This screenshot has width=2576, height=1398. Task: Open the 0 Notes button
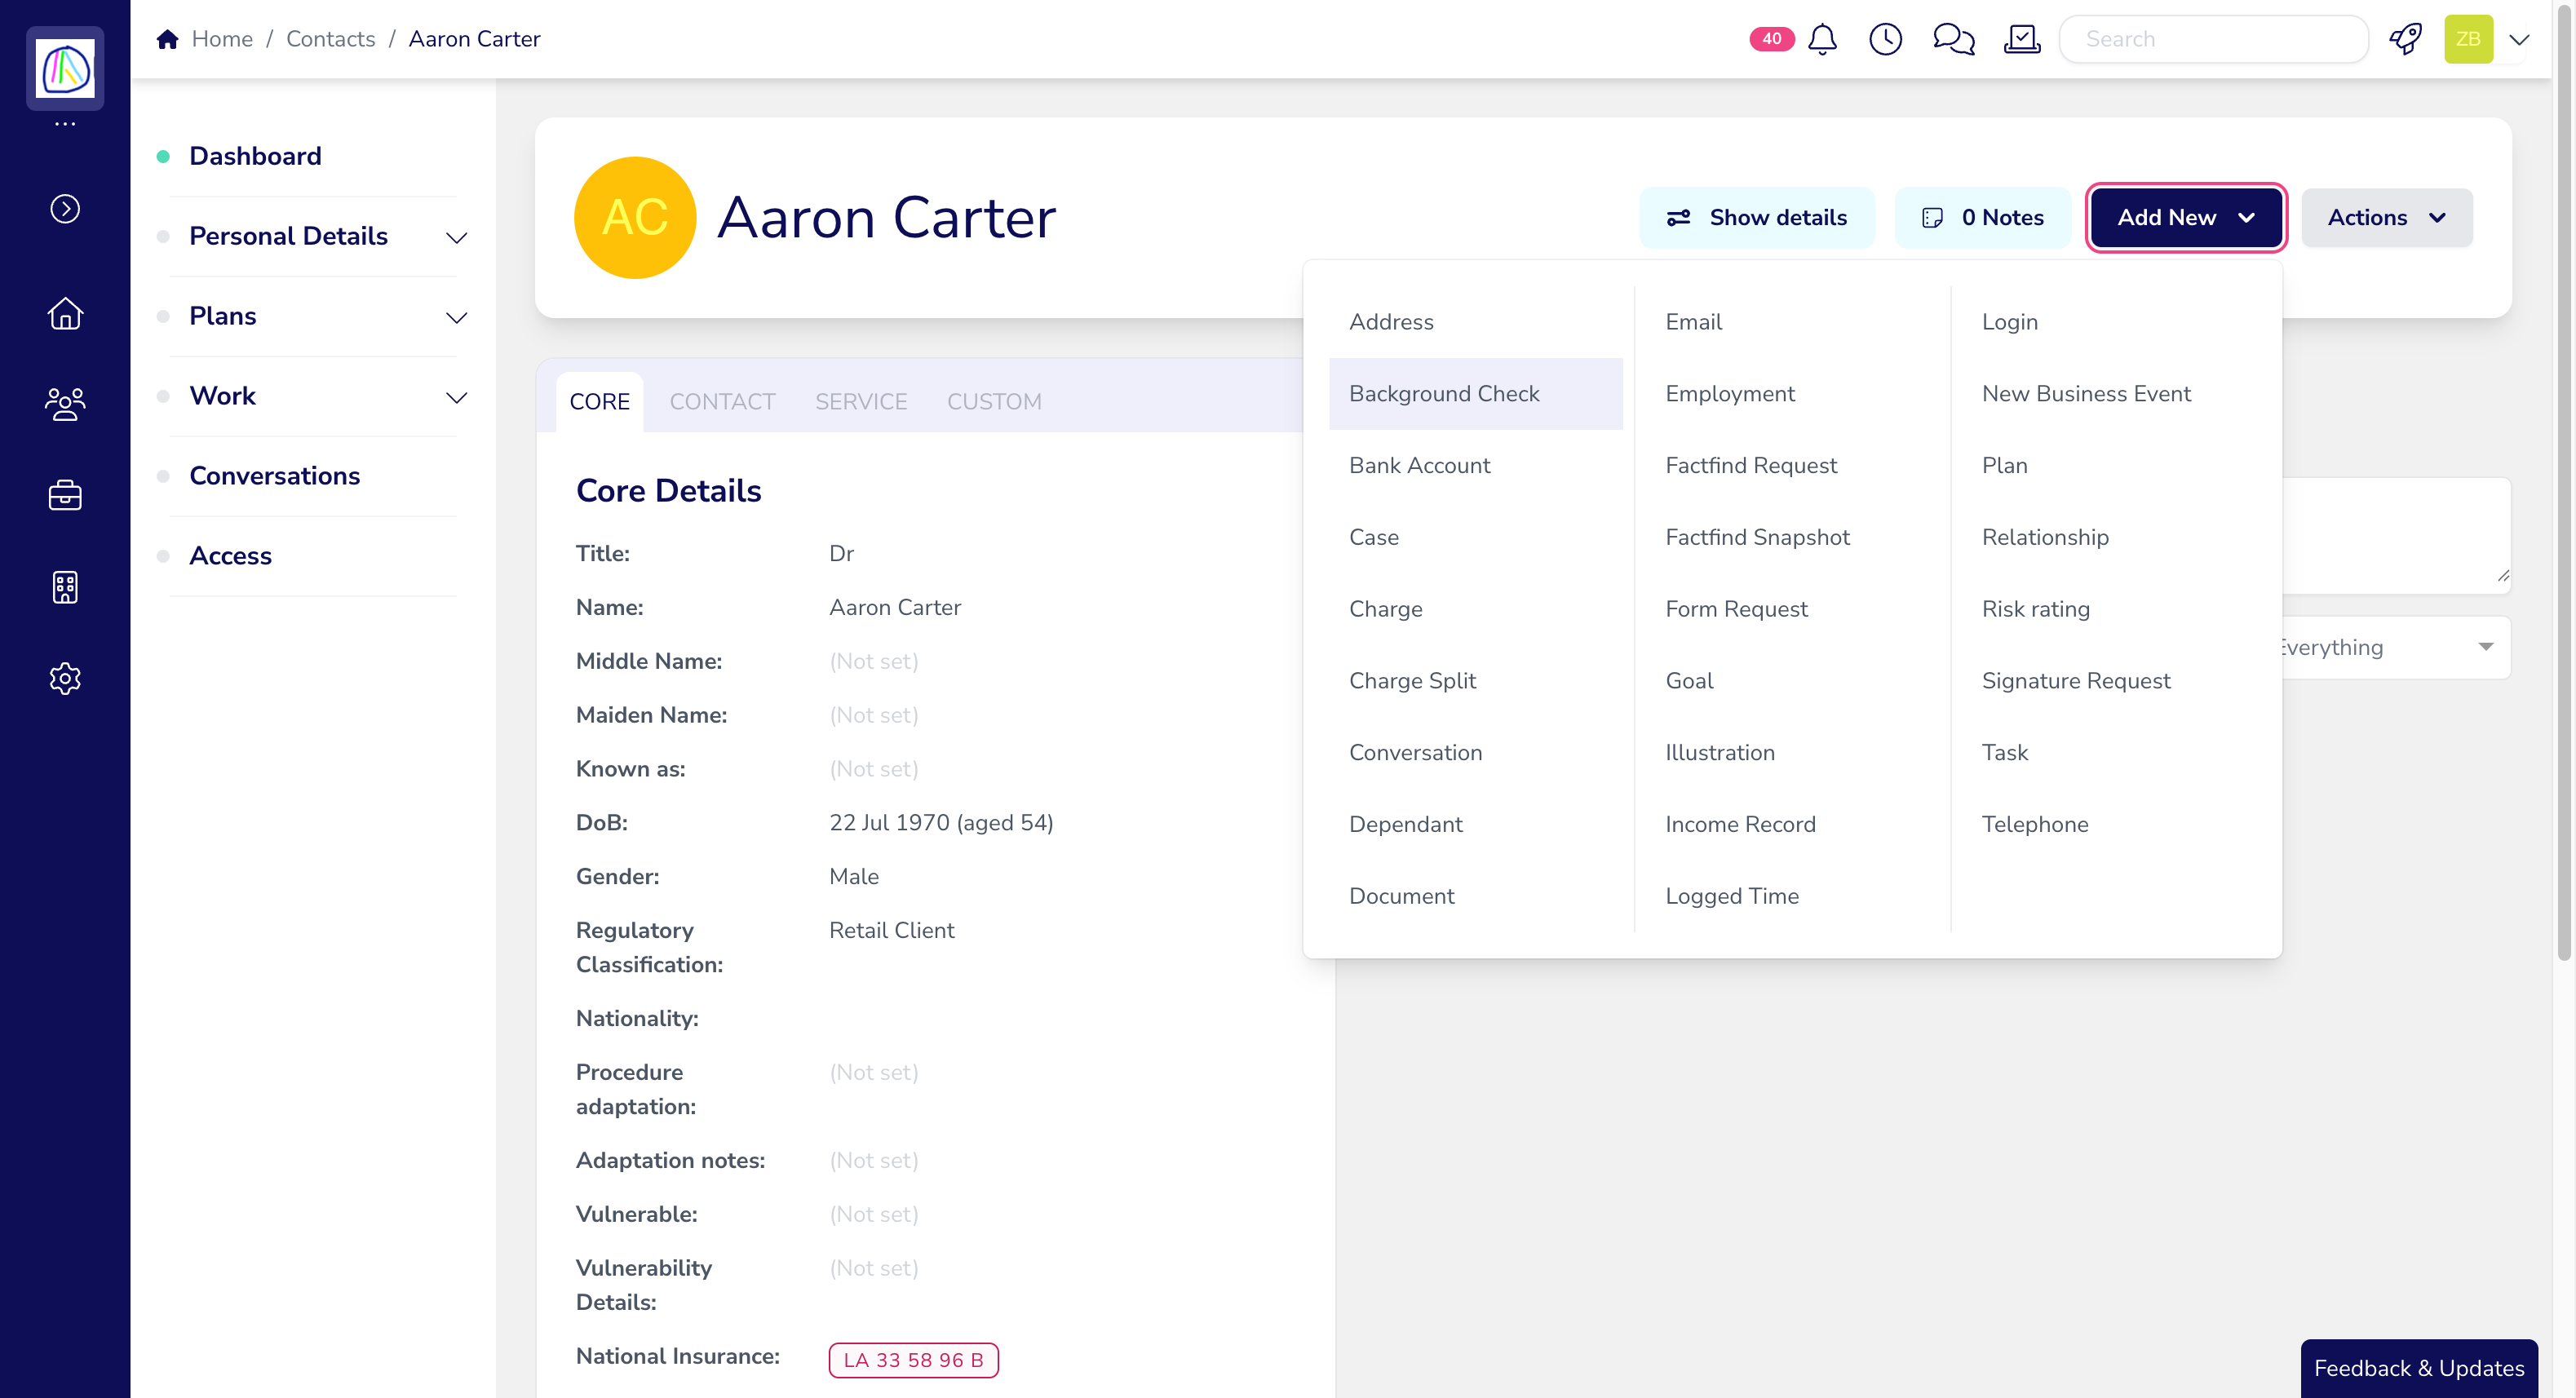pyautogui.click(x=1982, y=217)
